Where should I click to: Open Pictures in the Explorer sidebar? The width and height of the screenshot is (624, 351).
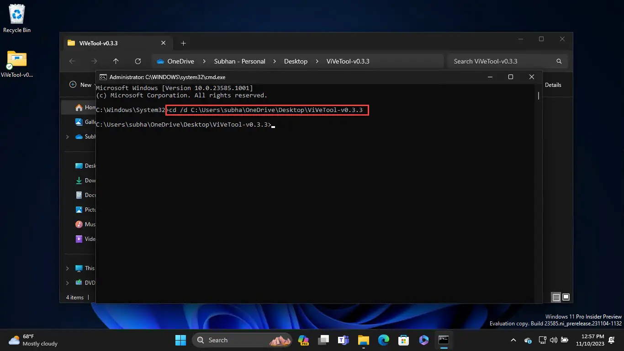[85, 210]
